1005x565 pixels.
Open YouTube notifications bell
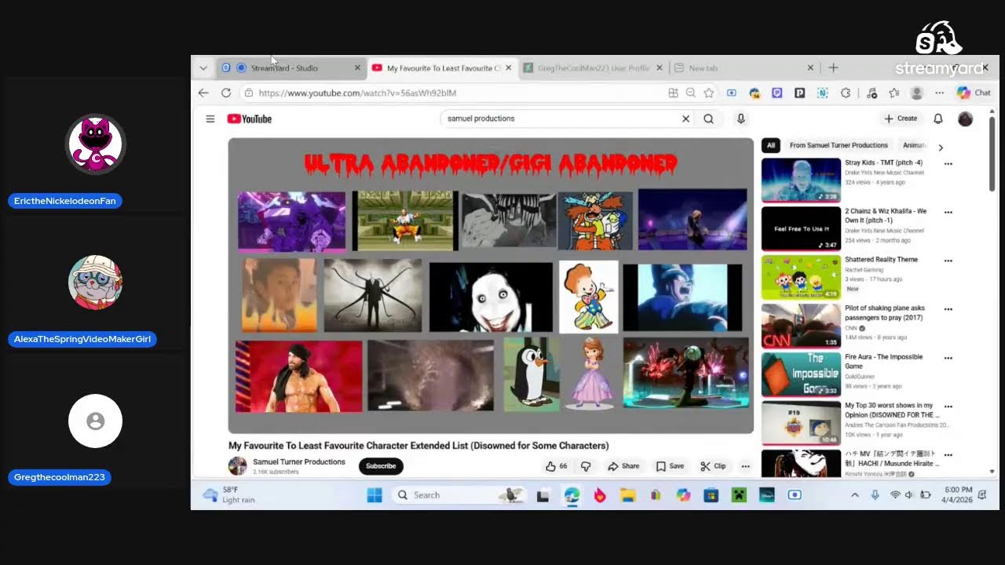coord(937,118)
